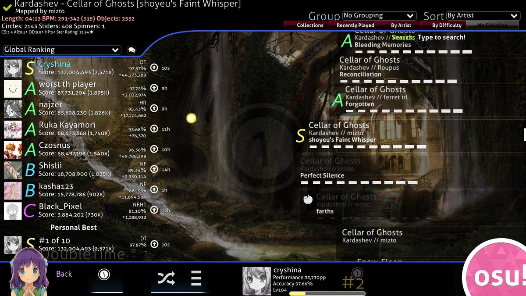
Task: Click the yellow #2 rank number
Action: [x=353, y=283]
